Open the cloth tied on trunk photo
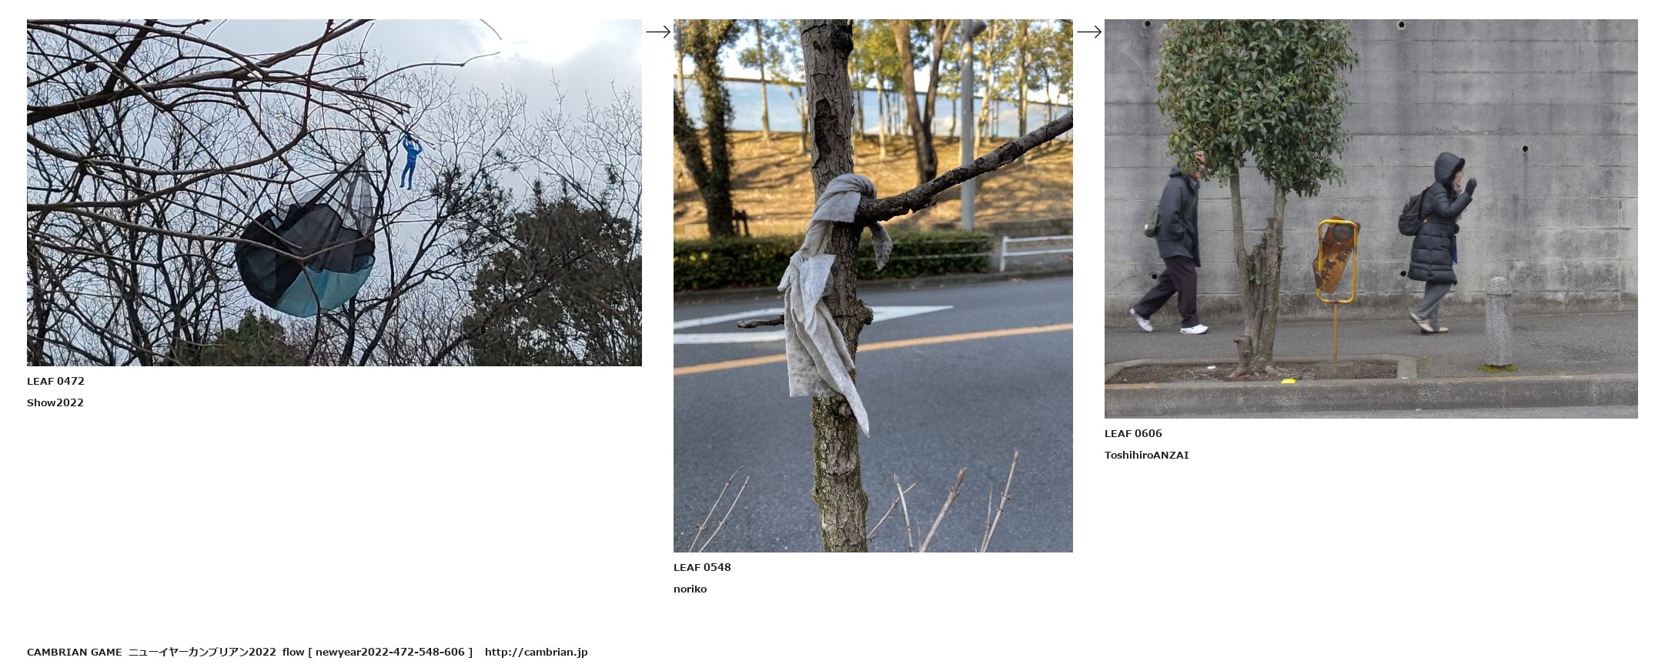 click(873, 285)
